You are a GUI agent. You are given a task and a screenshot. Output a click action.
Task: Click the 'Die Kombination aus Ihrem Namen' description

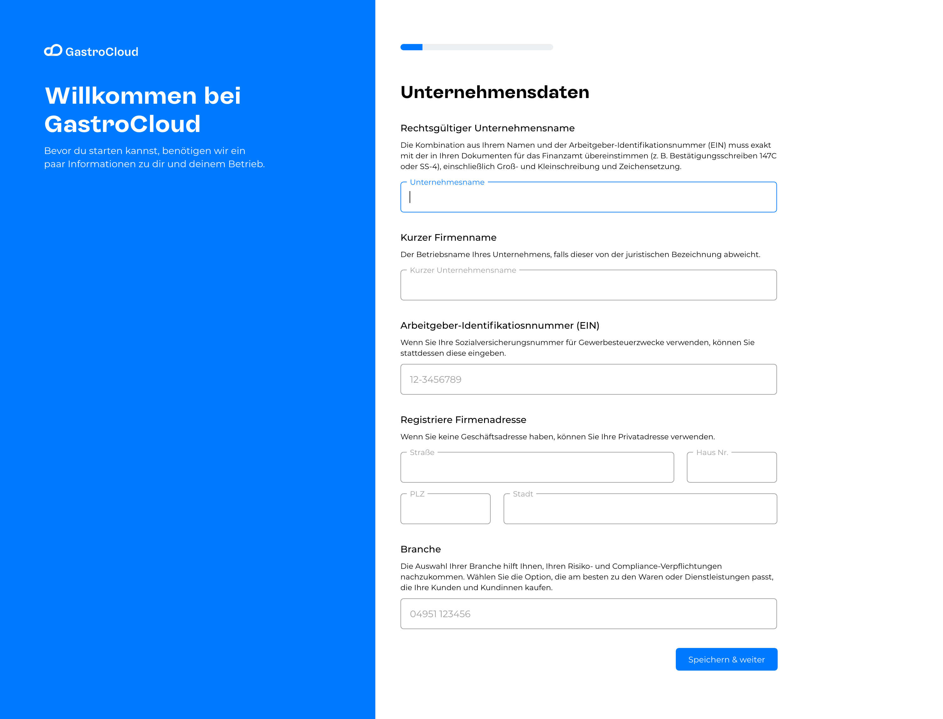tap(588, 156)
